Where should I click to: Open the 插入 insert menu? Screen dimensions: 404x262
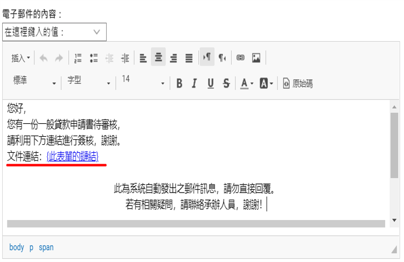coord(20,58)
